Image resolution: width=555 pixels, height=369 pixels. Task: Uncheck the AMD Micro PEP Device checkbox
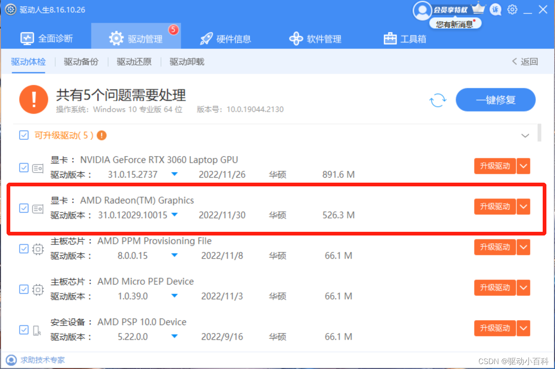click(24, 289)
